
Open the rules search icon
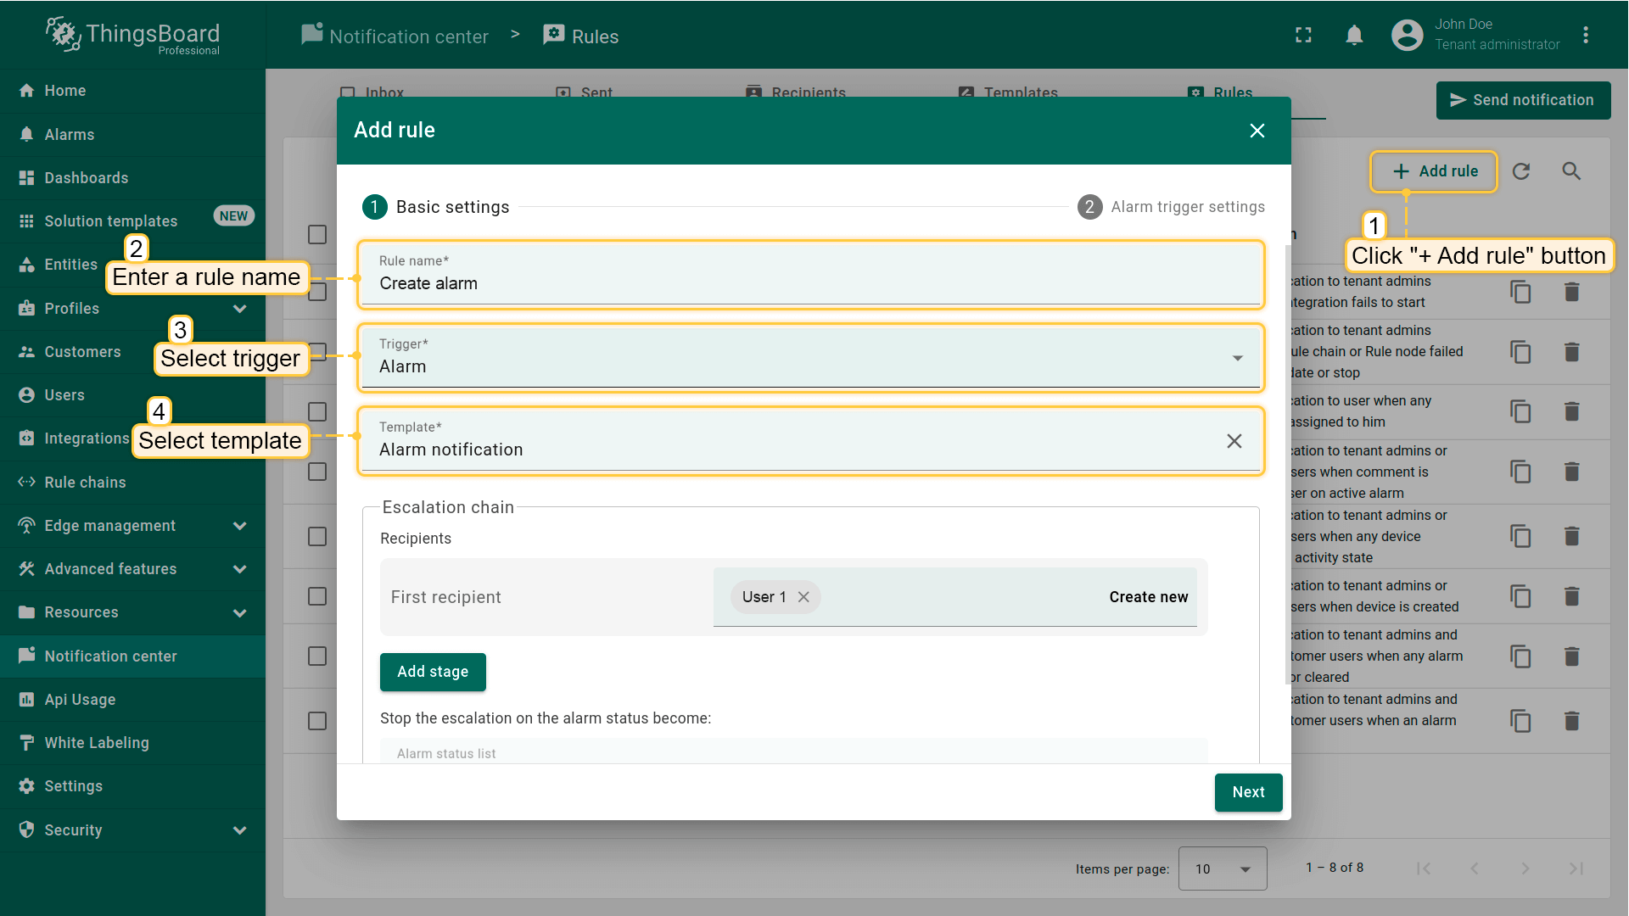1571,171
